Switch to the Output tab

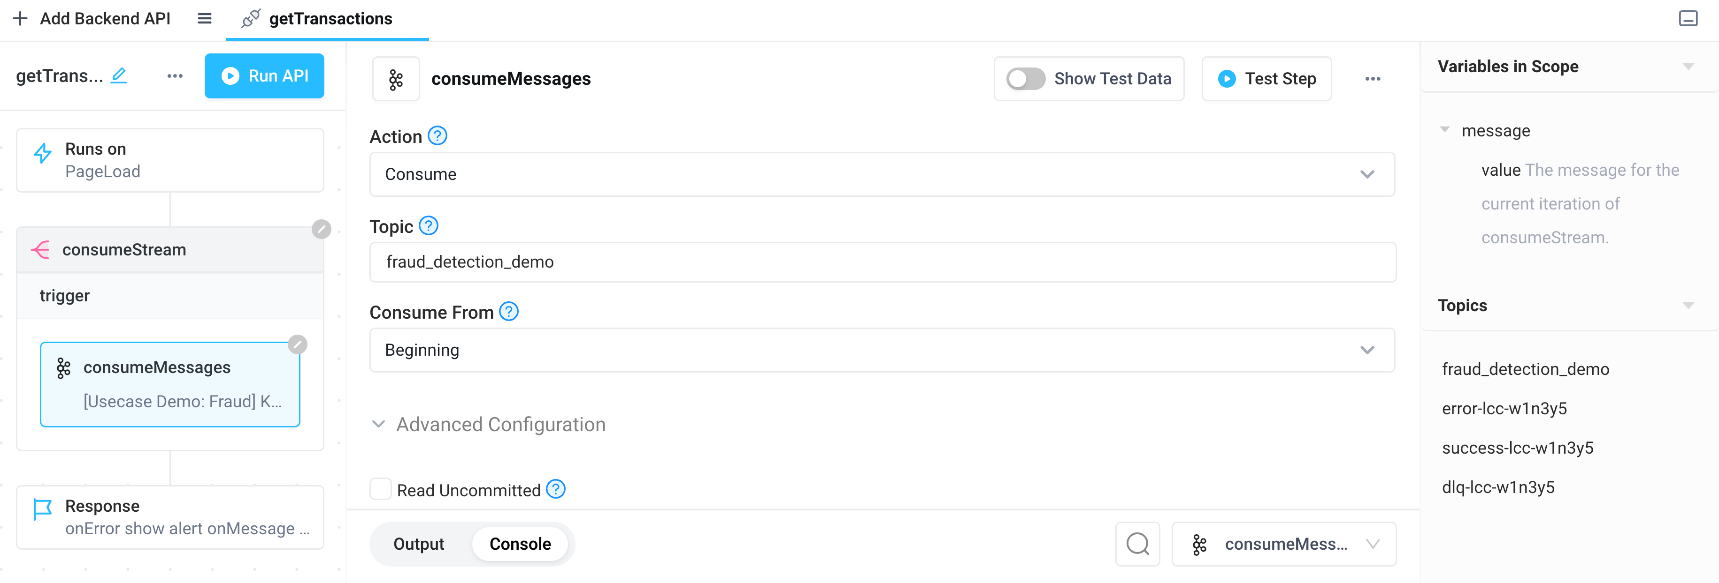click(x=418, y=544)
